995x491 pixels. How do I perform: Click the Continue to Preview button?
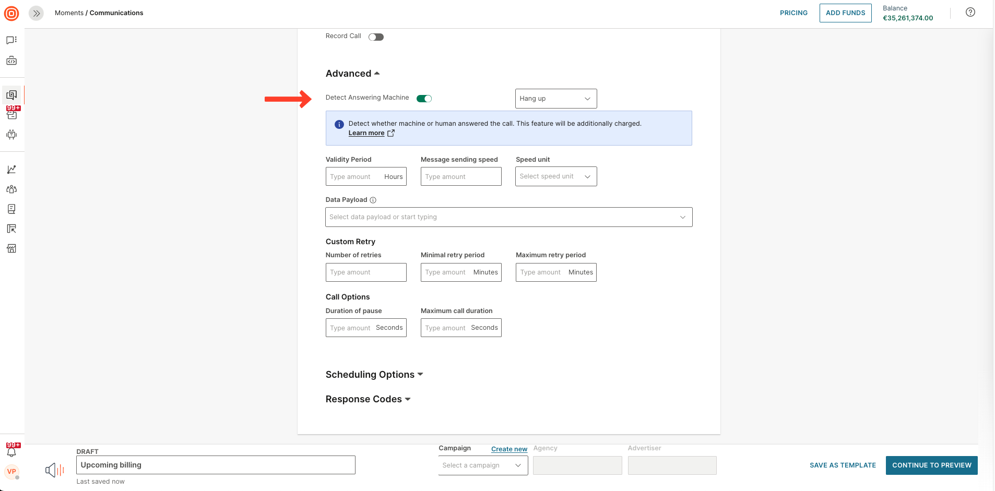click(x=931, y=465)
